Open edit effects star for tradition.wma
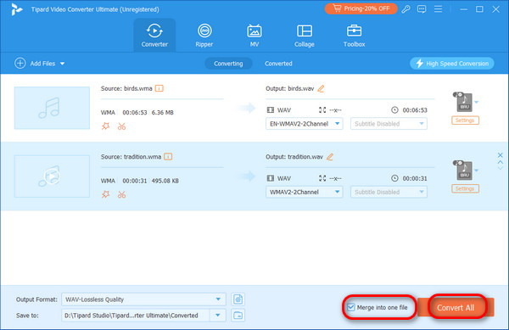 pos(105,194)
